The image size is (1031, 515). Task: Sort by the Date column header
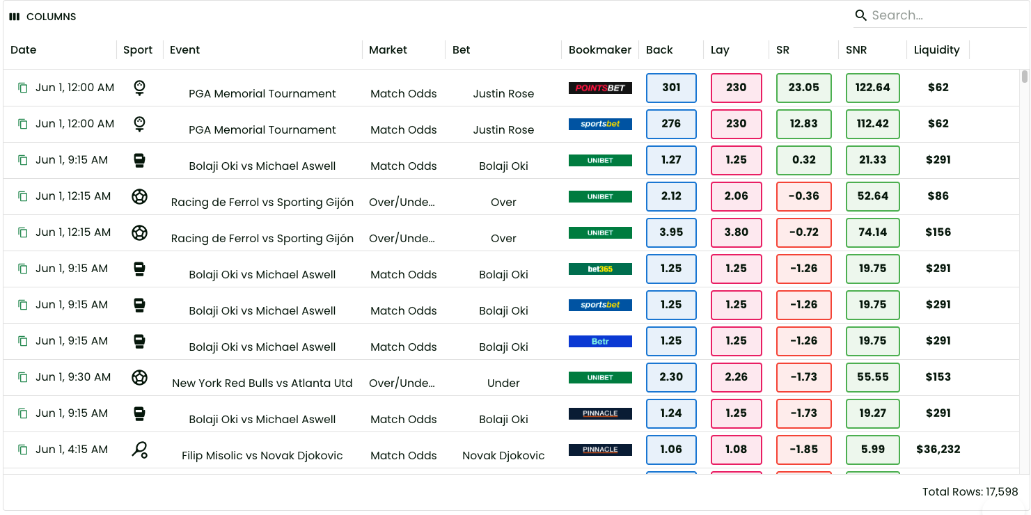pyautogui.click(x=24, y=50)
